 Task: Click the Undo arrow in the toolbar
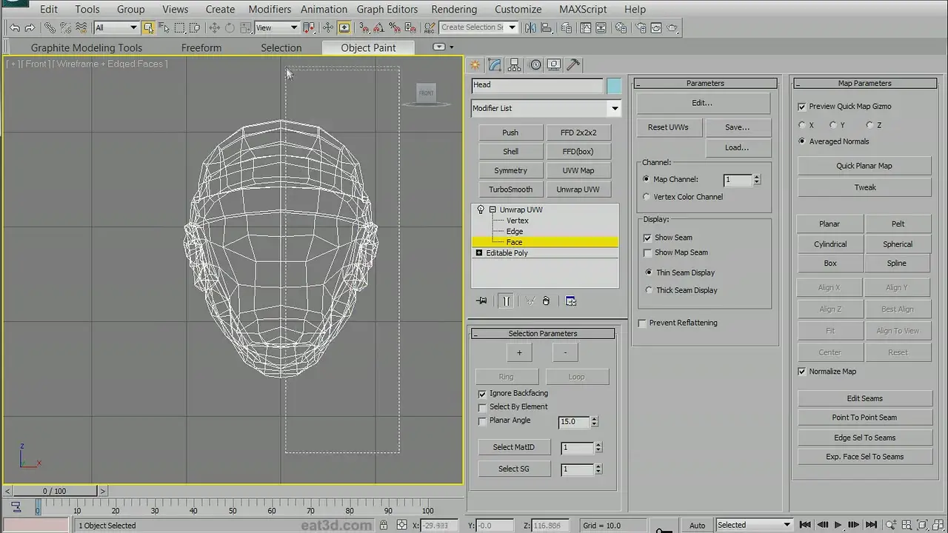(15, 28)
